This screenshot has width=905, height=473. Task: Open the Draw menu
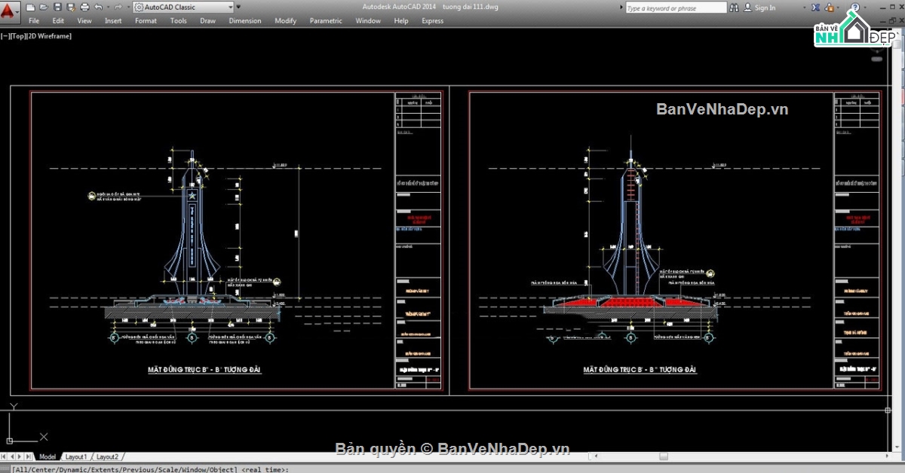[x=207, y=21]
